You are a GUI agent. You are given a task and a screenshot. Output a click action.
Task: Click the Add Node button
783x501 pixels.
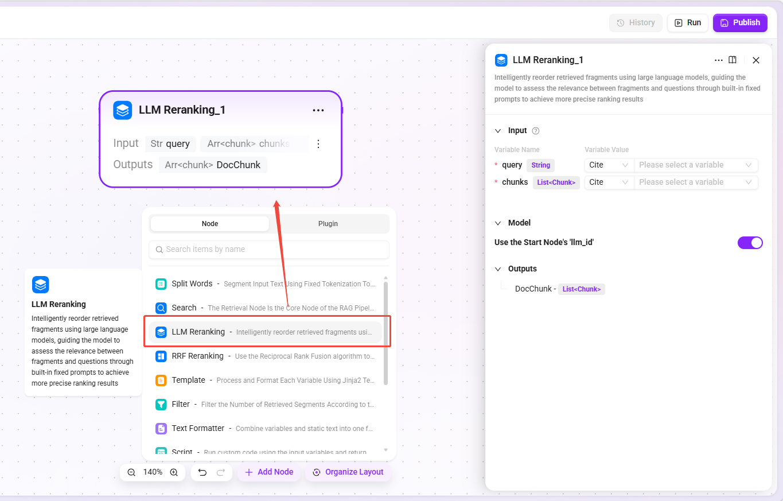269,472
